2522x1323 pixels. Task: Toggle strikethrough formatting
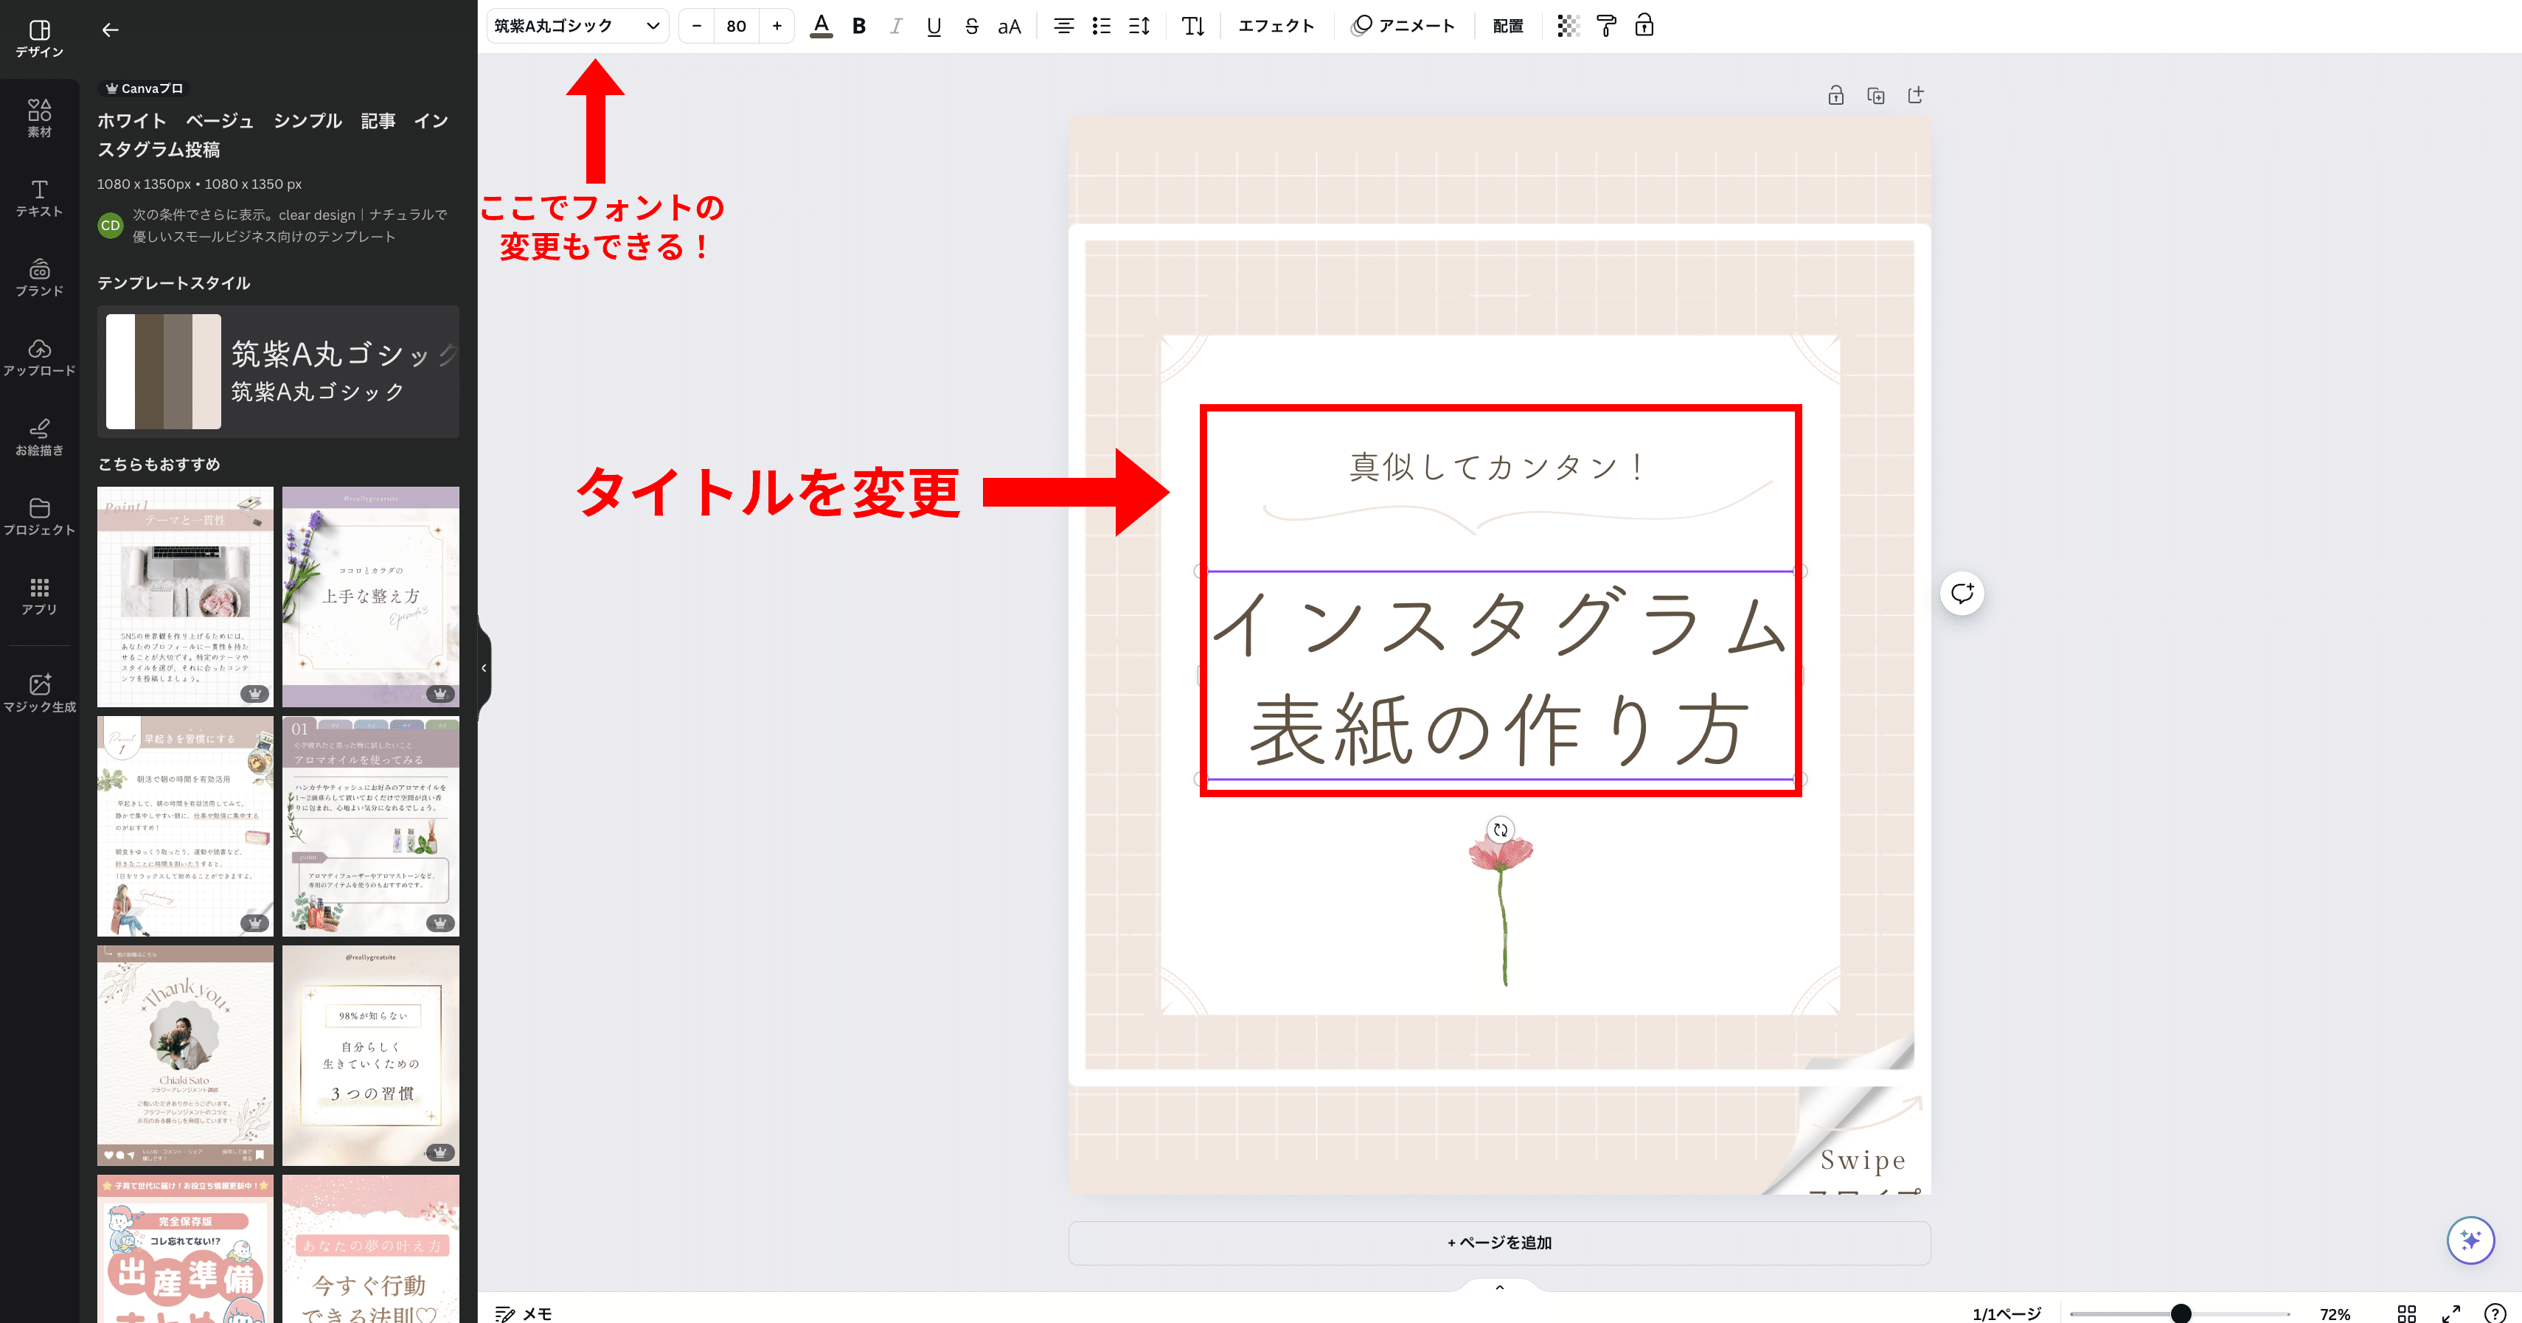[x=971, y=27]
